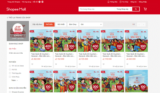The width and height of the screenshot is (160, 93).
Task: Click the Thông Báo bell icon
Action: 108,2
